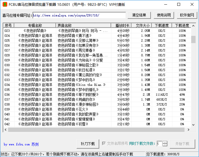Select track 《秋日私语》 in row 031
Viewport: 199px width, 157px height.
click(76, 70)
